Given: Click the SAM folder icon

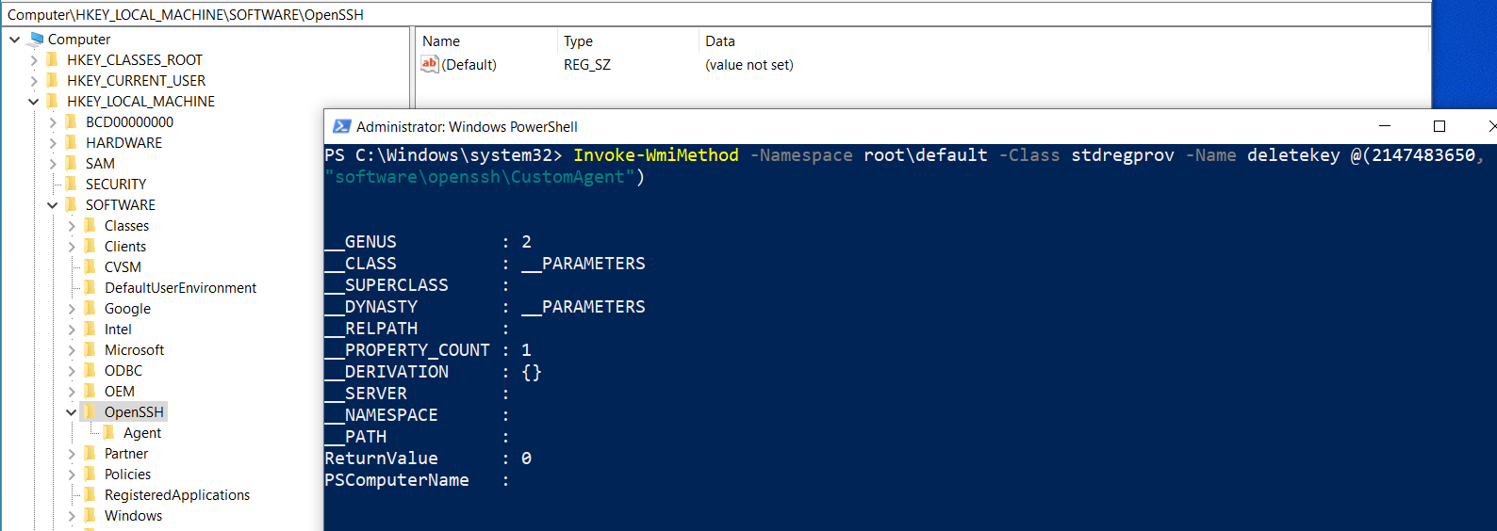Looking at the screenshot, I should coord(72,163).
